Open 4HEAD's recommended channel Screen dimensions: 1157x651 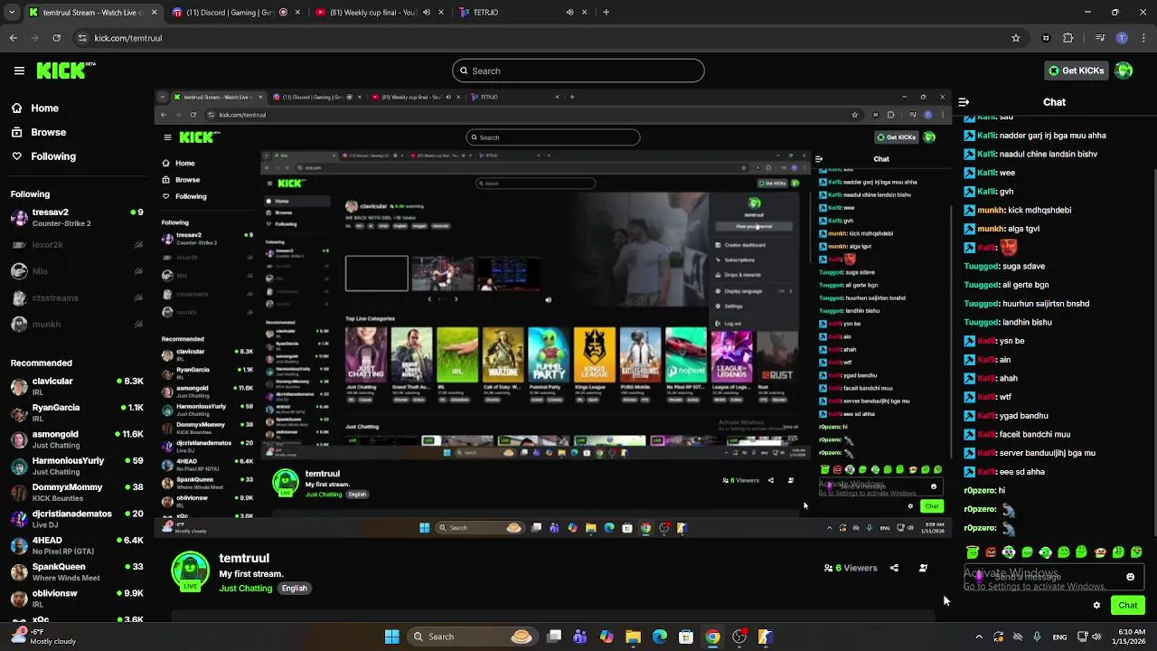click(x=77, y=545)
